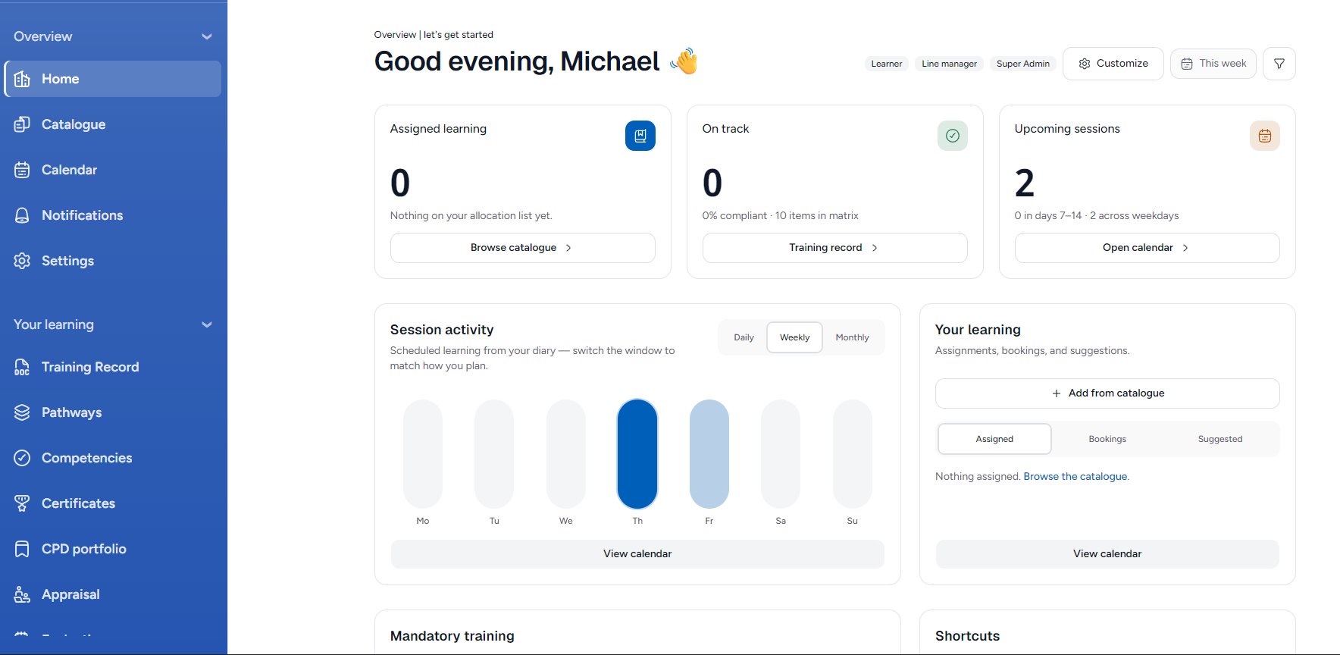Click 'Nothing on your allocation list yet.' text

(x=471, y=216)
